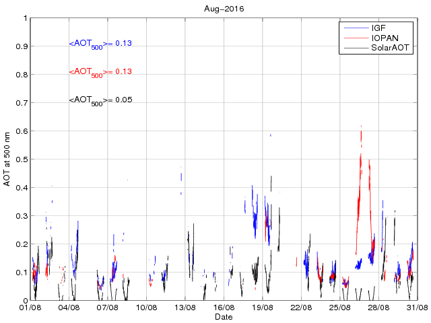The width and height of the screenshot is (431, 323).
Task: Click the y-axis tick label 0
Action: coord(26,301)
